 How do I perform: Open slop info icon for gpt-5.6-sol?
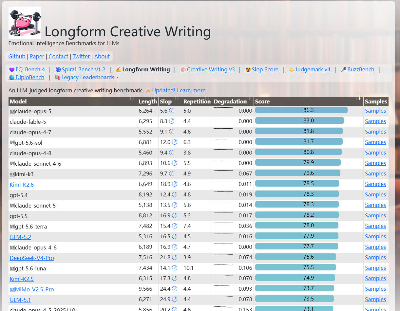175,142
